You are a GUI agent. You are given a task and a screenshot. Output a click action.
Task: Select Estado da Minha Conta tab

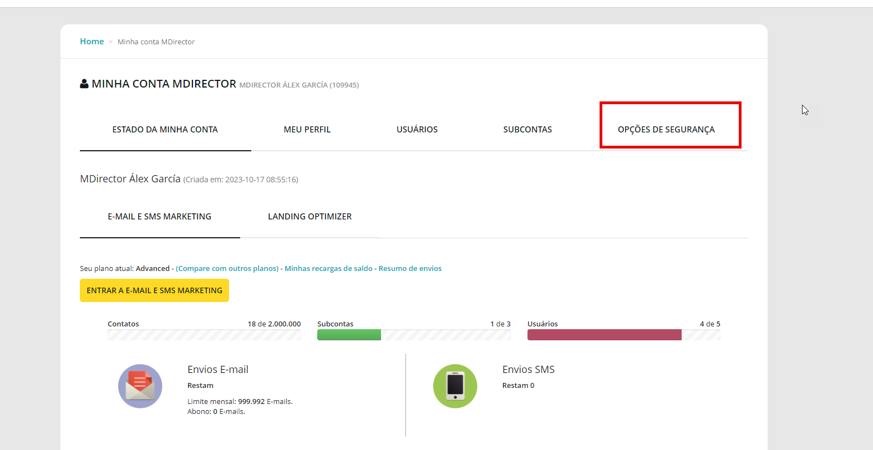pos(165,130)
